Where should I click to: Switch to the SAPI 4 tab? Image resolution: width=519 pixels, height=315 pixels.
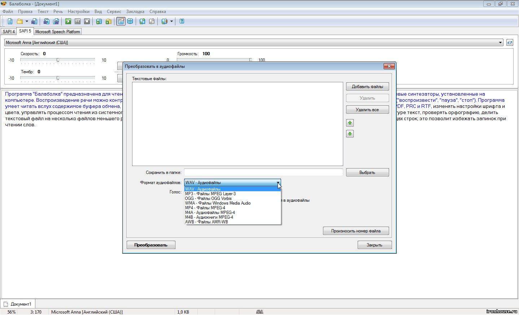(9, 32)
